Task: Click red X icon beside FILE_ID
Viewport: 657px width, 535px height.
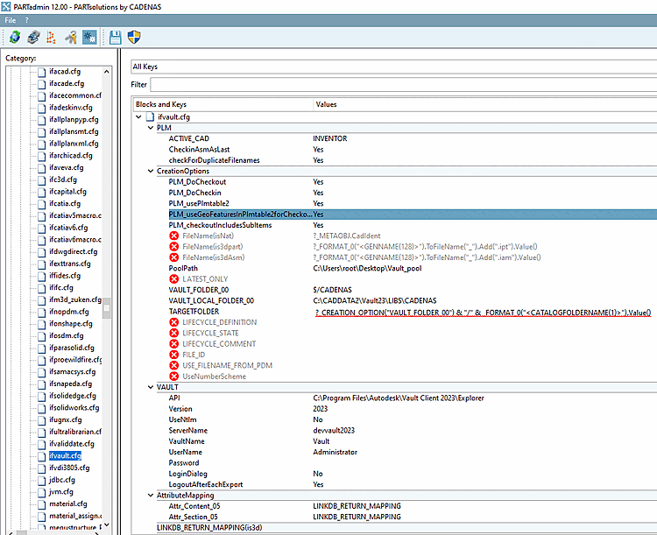Action: [x=173, y=355]
